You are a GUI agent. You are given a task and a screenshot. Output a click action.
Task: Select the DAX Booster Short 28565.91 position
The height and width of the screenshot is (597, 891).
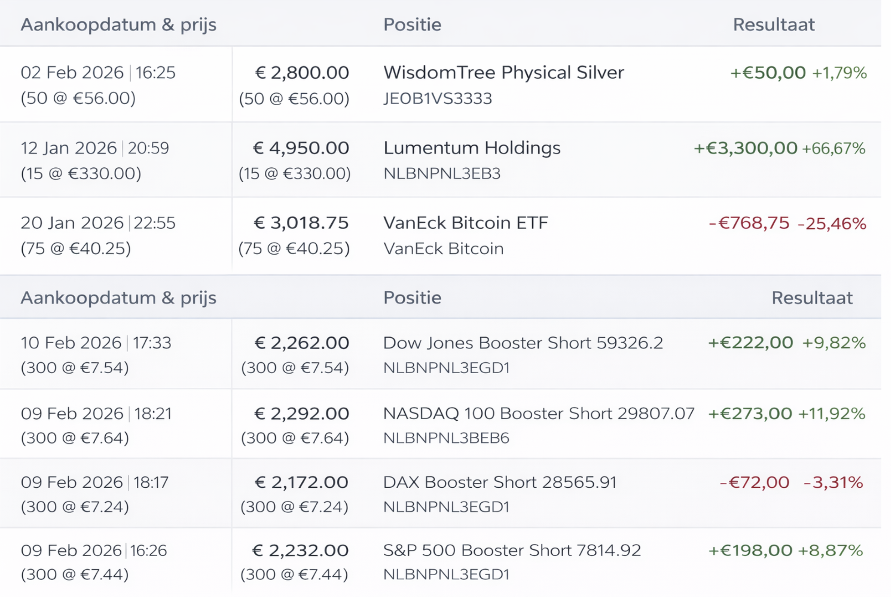click(500, 482)
